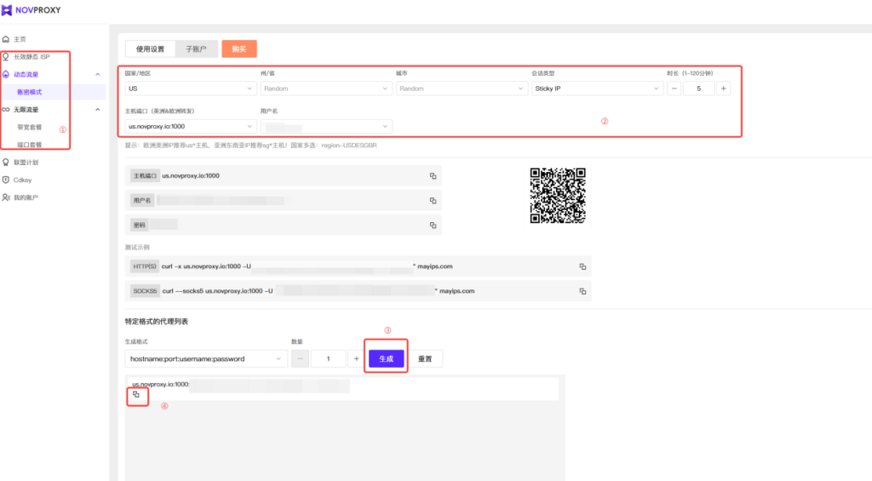The height and width of the screenshot is (481, 872).
Task: Click the NOVPROXY logo
Action: 31,11
